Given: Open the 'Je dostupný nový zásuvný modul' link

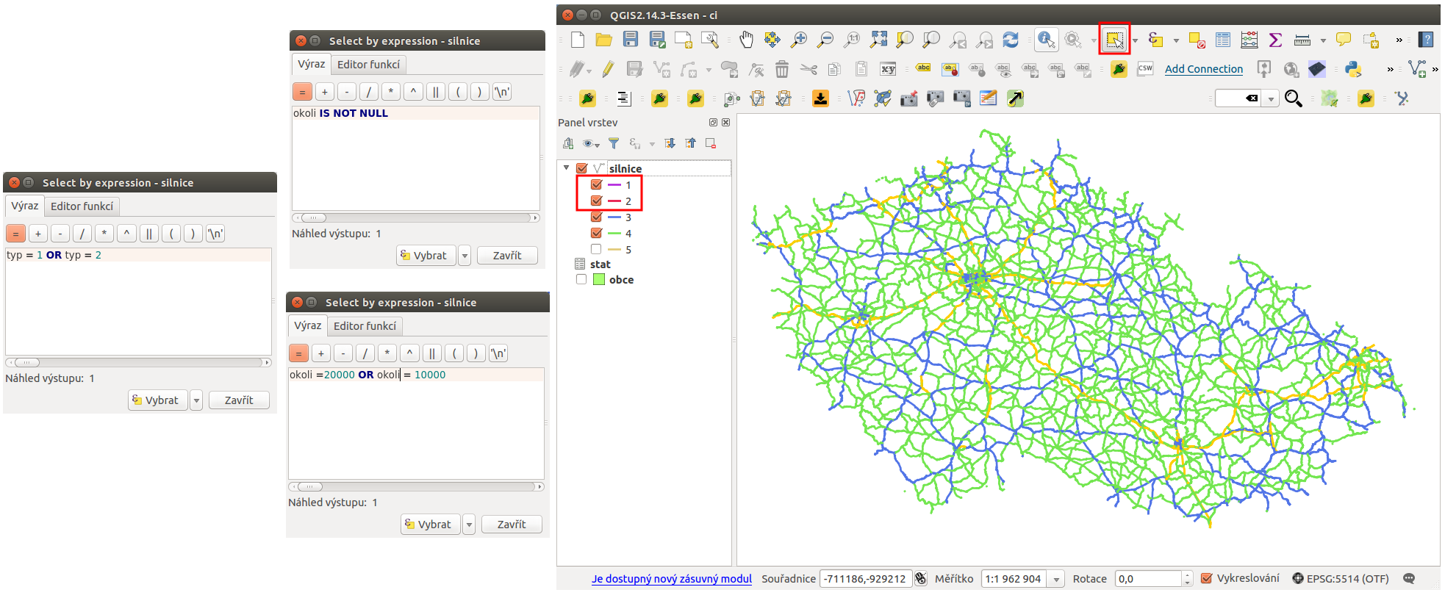Looking at the screenshot, I should coord(672,579).
